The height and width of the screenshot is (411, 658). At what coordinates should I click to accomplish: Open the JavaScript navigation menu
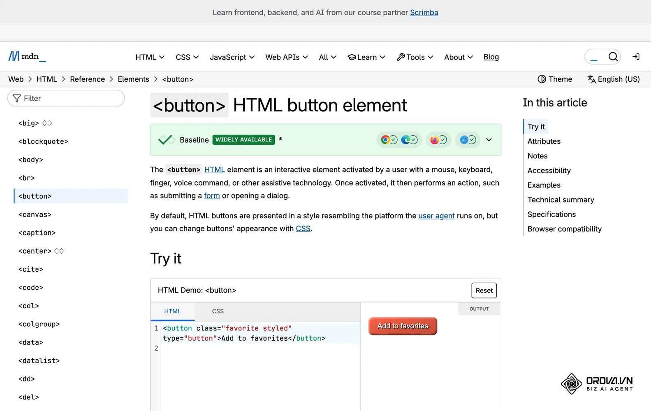pos(232,57)
